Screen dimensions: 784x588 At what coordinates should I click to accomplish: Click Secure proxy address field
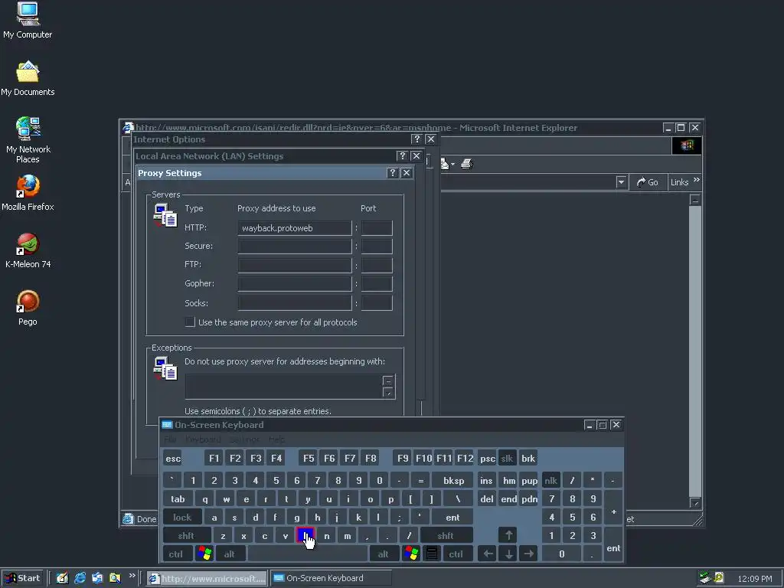(x=295, y=246)
